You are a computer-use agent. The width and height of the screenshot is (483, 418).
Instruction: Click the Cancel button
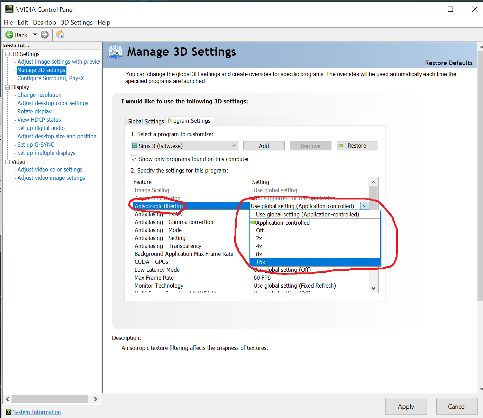[x=457, y=406]
